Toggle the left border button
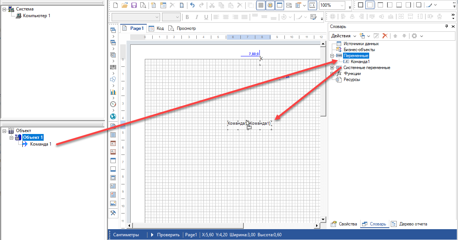The image size is (458, 240). pos(389,5)
